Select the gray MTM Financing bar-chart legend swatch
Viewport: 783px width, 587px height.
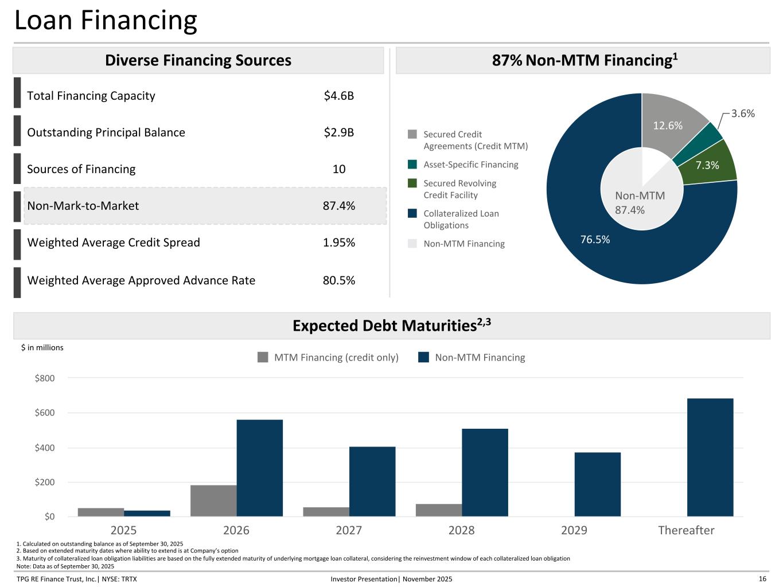pyautogui.click(x=263, y=358)
